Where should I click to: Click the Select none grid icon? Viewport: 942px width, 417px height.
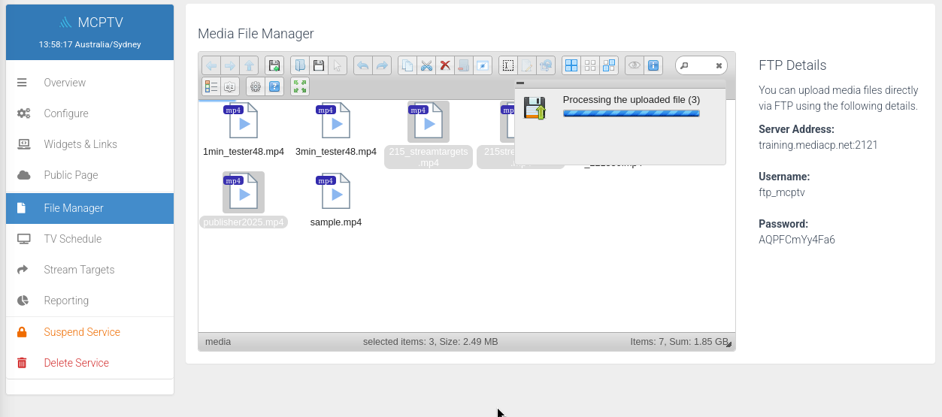click(590, 65)
